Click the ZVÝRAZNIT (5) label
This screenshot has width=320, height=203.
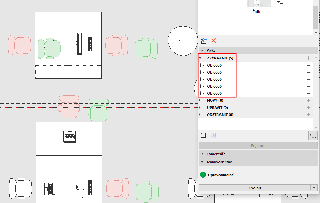pos(220,58)
